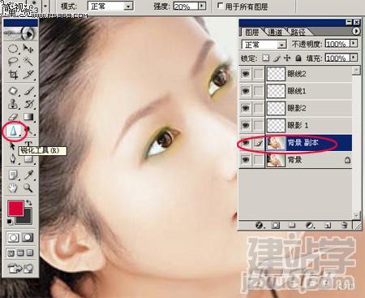Switch to the 通道 tab
365x298 pixels.
pyautogui.click(x=275, y=32)
